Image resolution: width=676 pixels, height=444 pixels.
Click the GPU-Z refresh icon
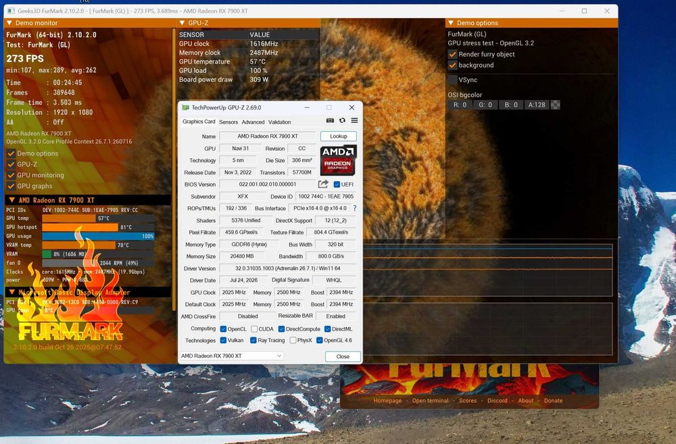pyautogui.click(x=342, y=121)
